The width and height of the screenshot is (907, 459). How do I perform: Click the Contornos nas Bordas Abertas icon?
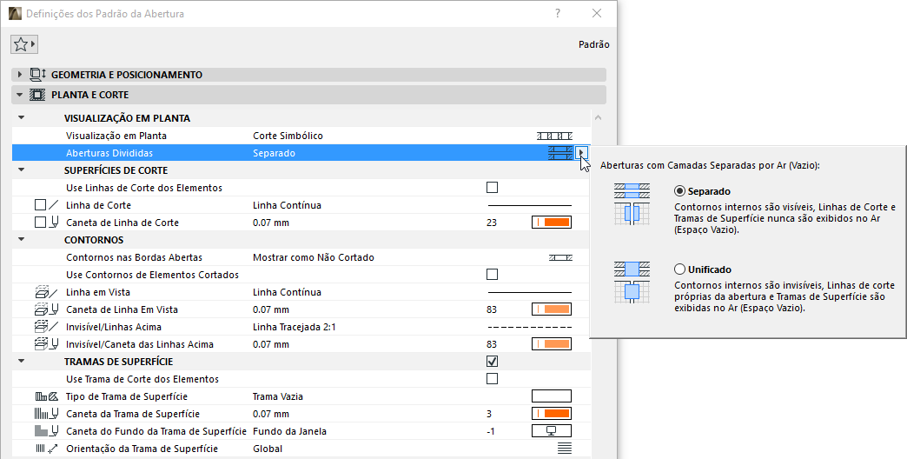click(x=560, y=257)
